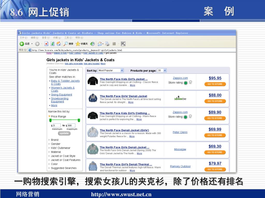
Task: Click GO TO STORE for $69.99 jacket
Action: pyautogui.click(x=215, y=135)
